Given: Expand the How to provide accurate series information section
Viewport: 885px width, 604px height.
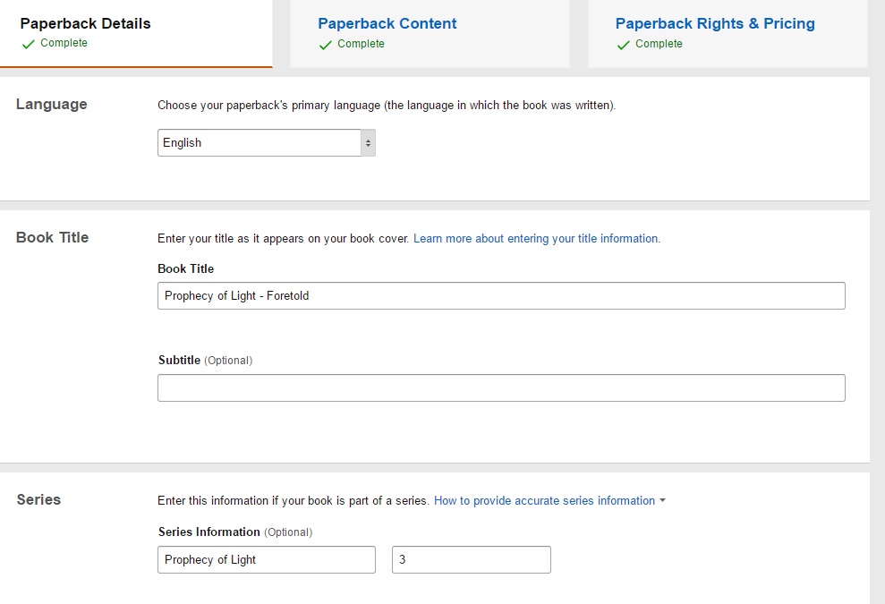Looking at the screenshot, I should [544, 501].
